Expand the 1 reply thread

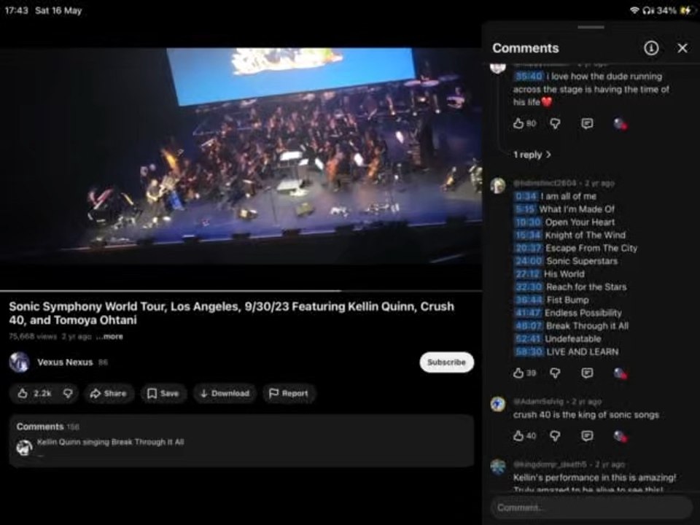[532, 155]
